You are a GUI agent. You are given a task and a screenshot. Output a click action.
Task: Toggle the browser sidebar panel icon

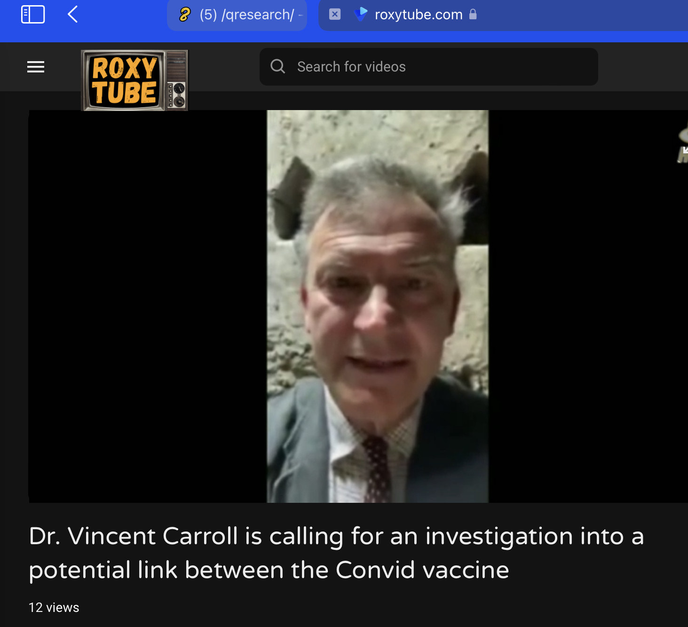click(x=33, y=15)
